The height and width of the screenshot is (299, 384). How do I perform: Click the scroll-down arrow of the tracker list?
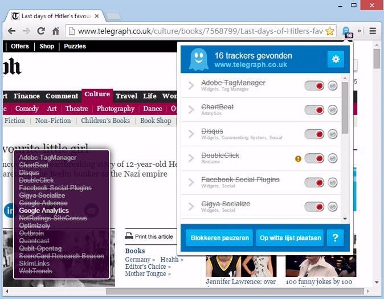[x=345, y=219]
